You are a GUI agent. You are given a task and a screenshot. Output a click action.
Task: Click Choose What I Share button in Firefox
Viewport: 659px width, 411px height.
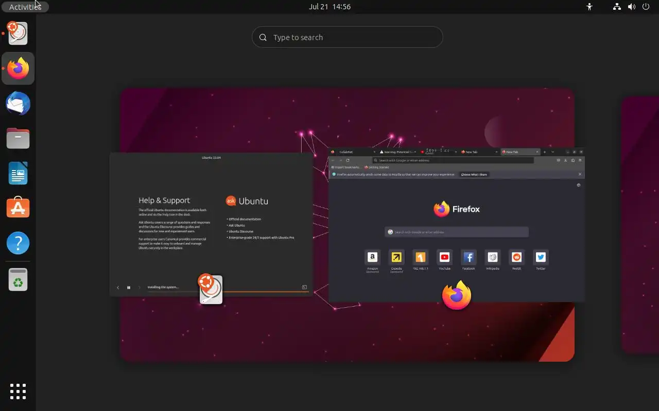[x=474, y=175]
